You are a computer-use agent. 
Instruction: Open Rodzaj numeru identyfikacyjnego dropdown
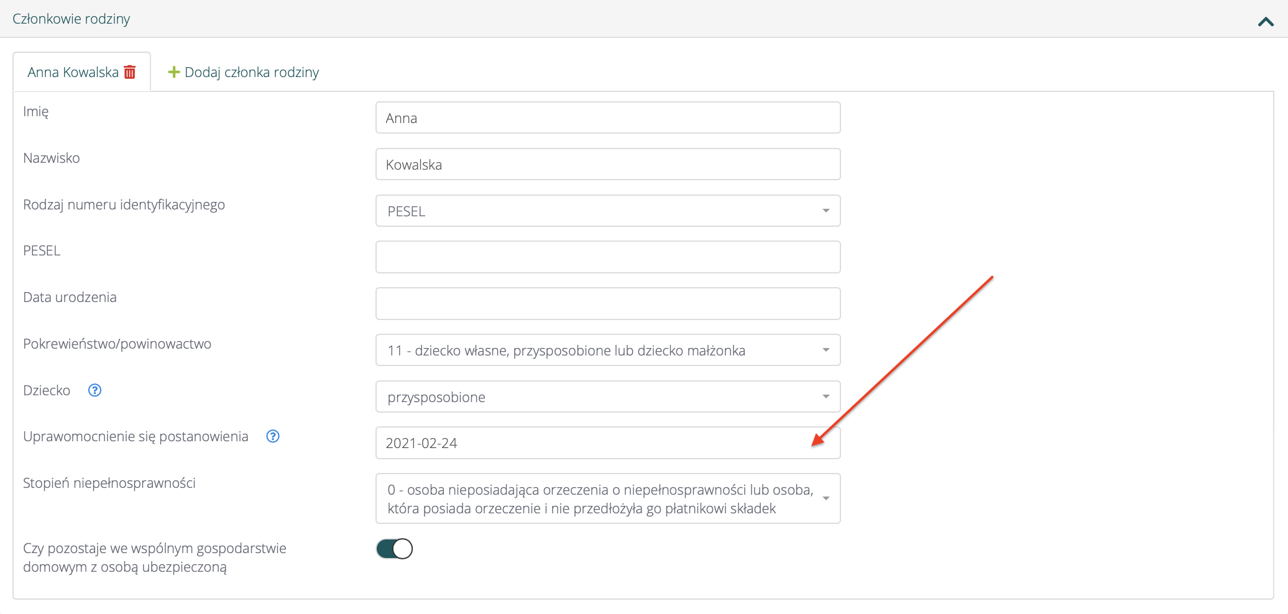point(607,211)
